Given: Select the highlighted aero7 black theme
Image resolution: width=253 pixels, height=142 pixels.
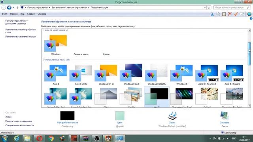Looking at the screenshot, I should coord(157,97).
